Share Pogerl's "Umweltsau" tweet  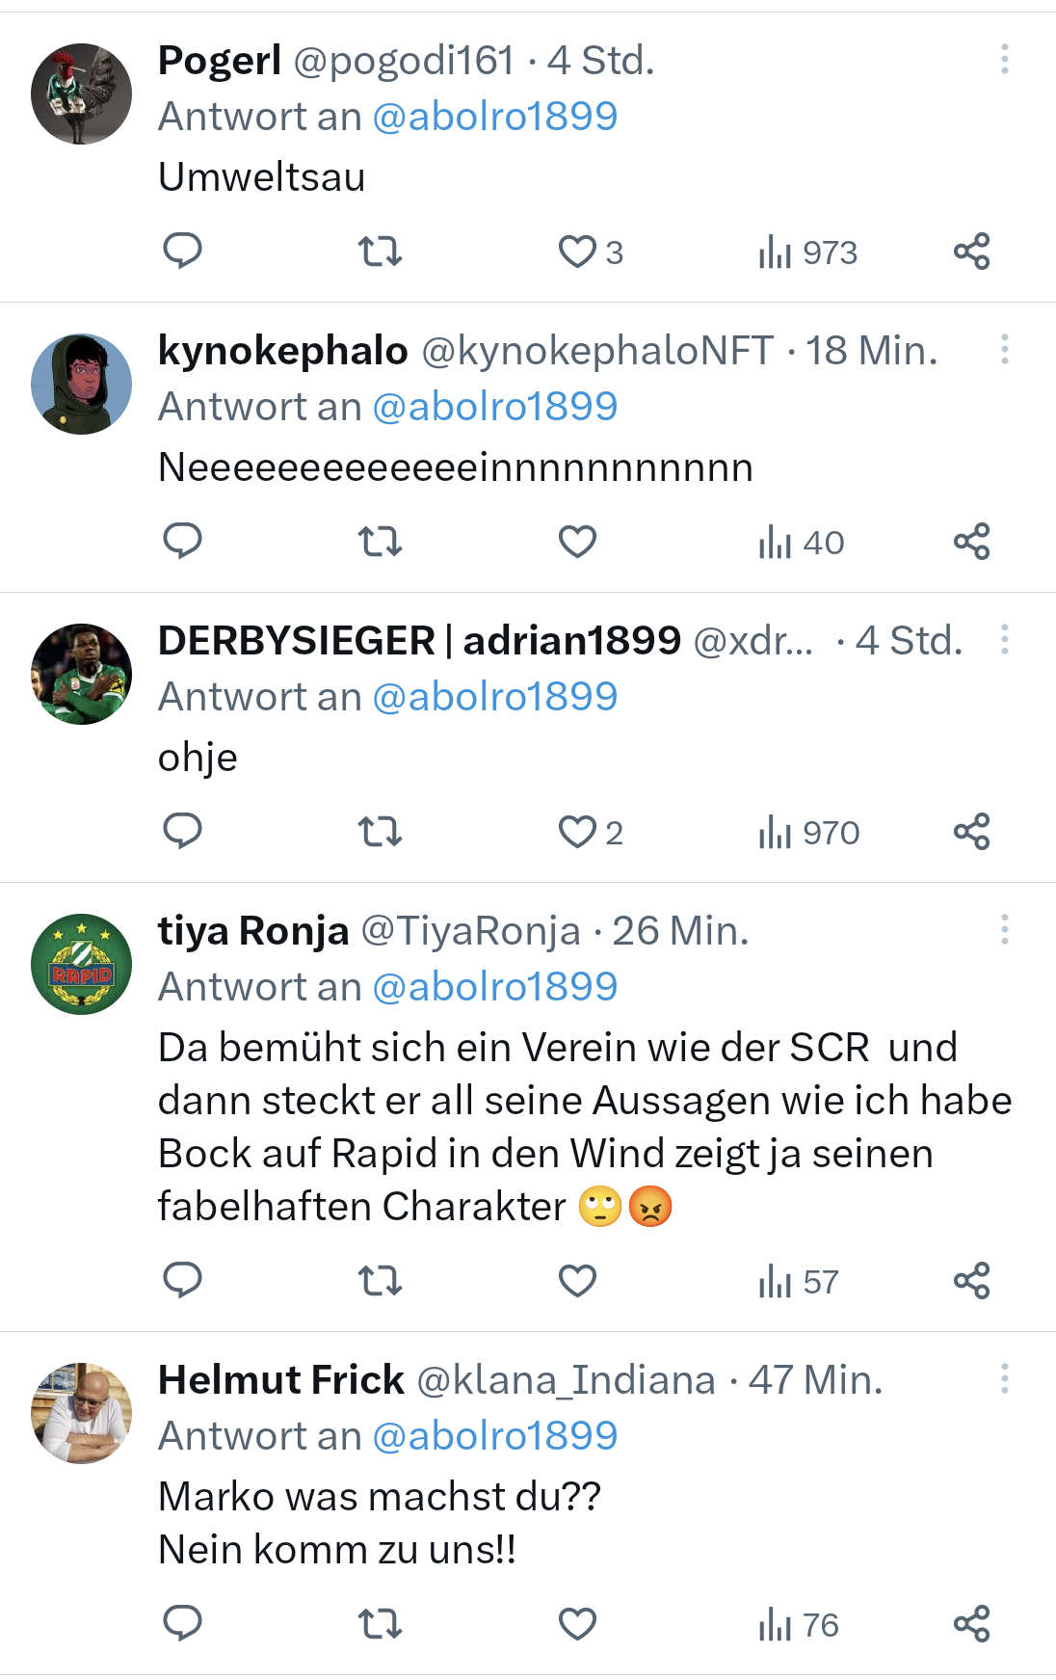click(x=971, y=252)
